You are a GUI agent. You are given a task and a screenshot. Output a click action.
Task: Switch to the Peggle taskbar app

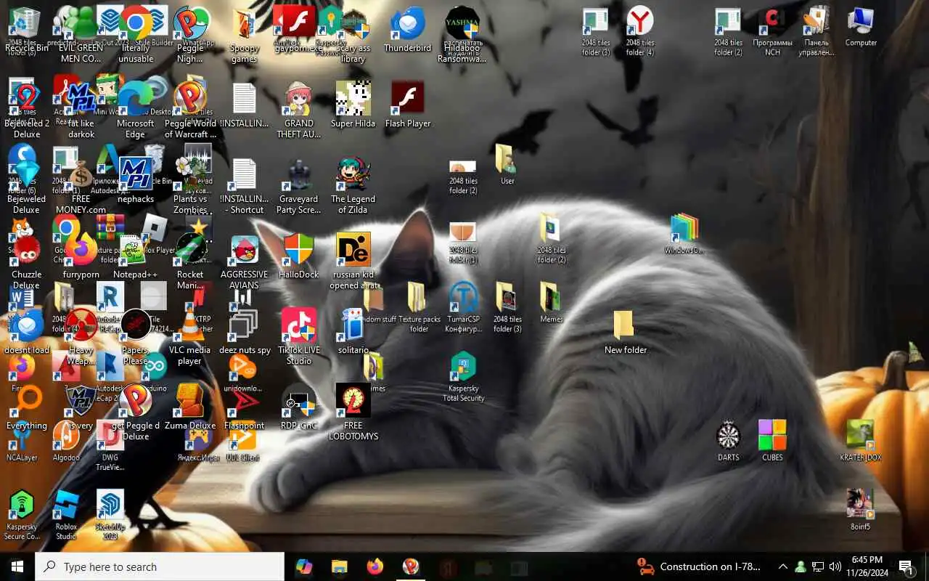[x=410, y=566]
